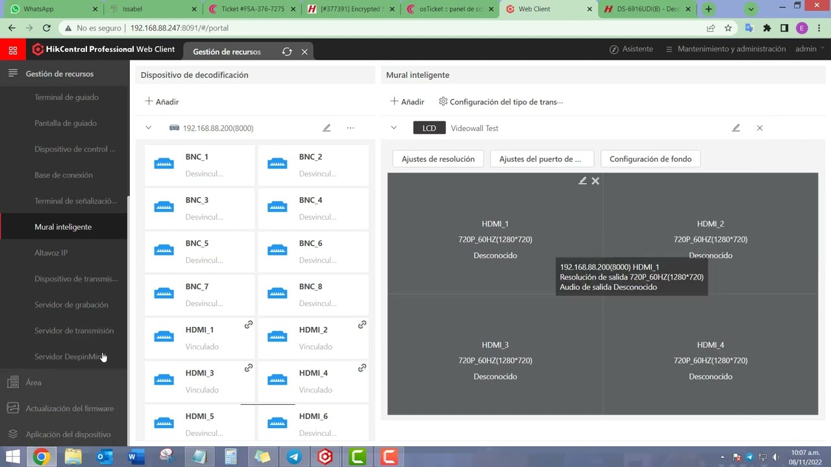This screenshot has height=467, width=831.
Task: Click the BNC_7 port icon
Action: [x=164, y=293]
